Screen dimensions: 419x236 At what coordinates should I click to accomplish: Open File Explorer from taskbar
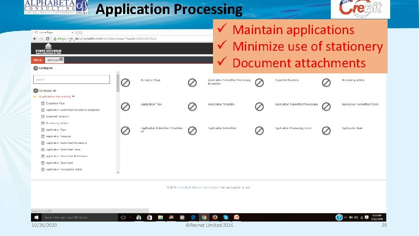pos(160,217)
